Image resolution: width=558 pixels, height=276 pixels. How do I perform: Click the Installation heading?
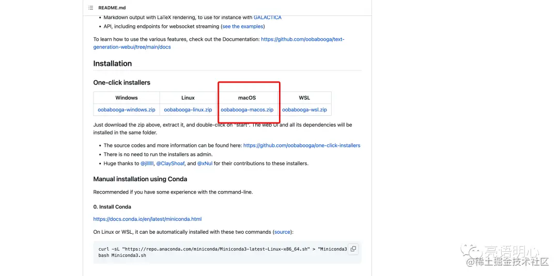tap(113, 63)
